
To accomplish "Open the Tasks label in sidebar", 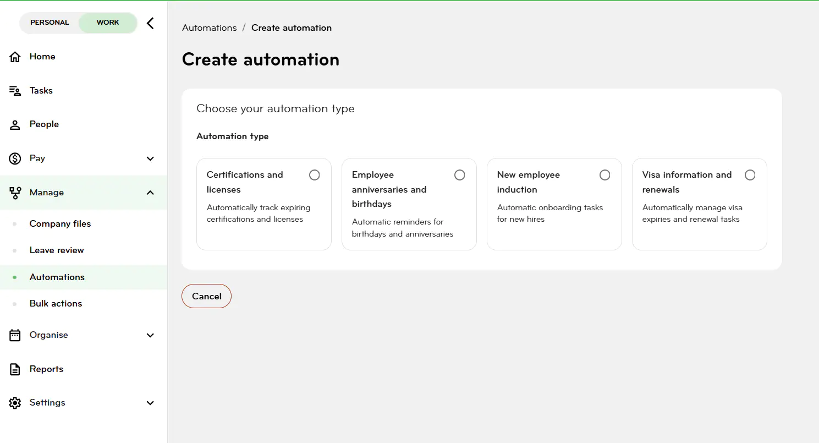I will pyautogui.click(x=41, y=91).
